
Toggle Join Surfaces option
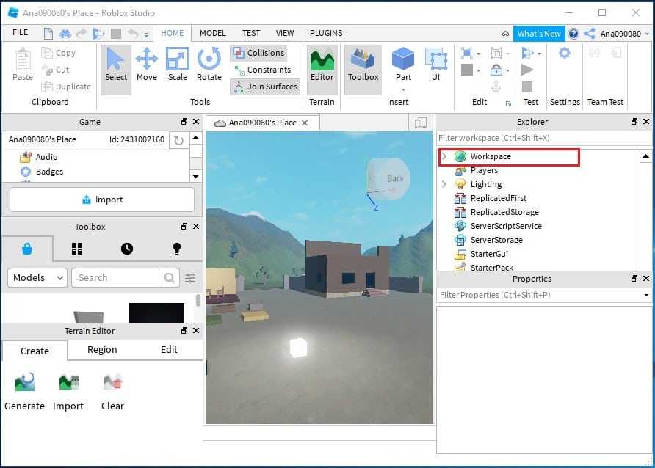coord(264,87)
